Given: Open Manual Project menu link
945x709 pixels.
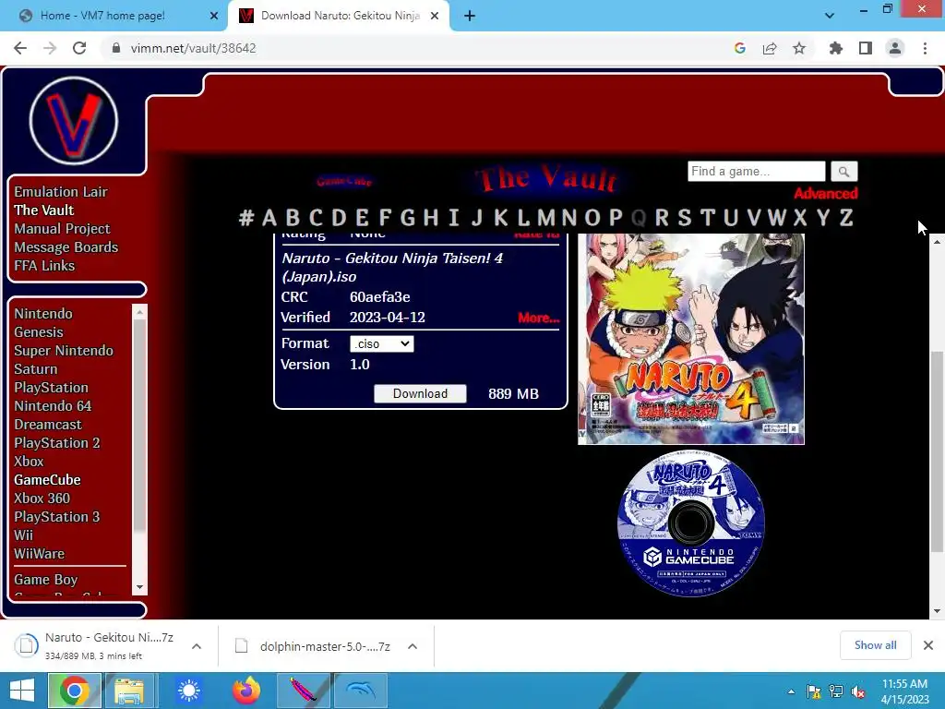Looking at the screenshot, I should pyautogui.click(x=62, y=229).
